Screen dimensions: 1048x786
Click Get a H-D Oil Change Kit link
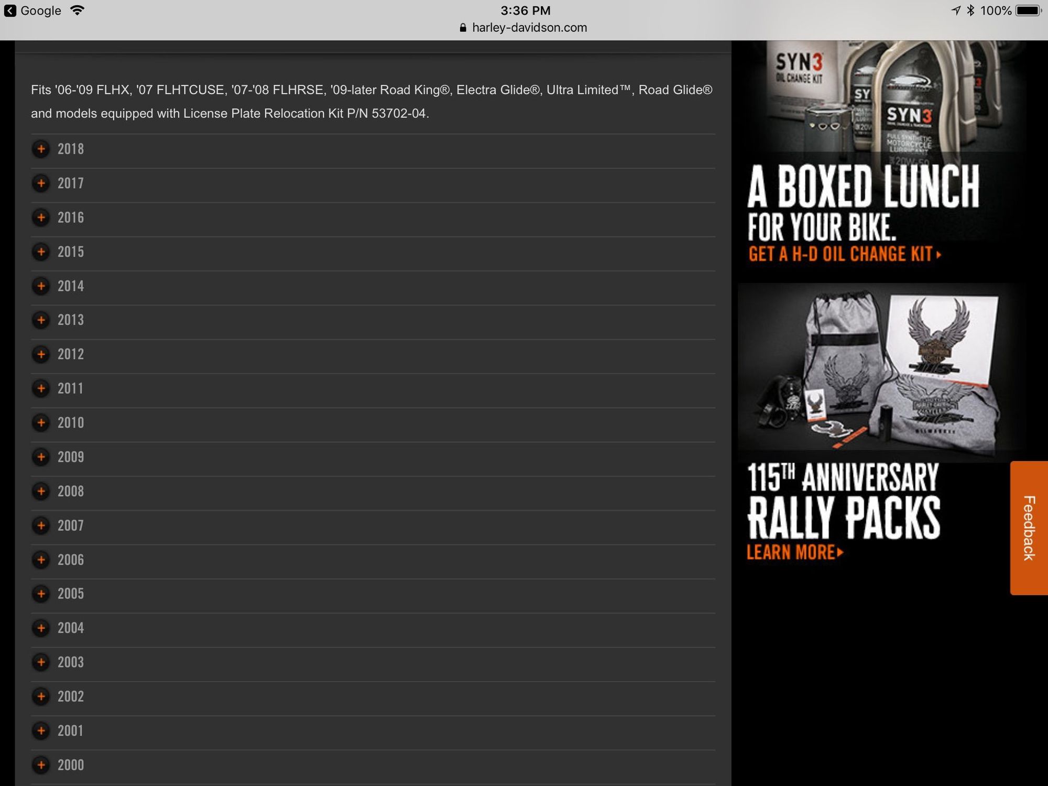point(844,255)
